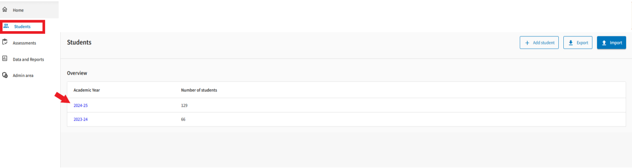Click the Import button text

pyautogui.click(x=616, y=43)
